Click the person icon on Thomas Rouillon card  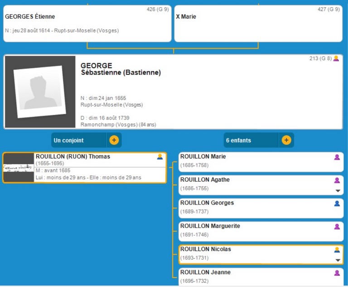[159, 157]
